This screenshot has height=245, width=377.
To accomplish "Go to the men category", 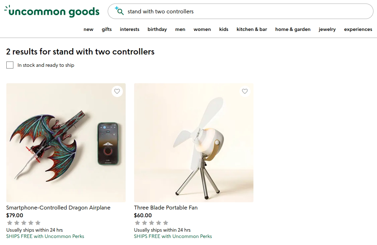I will [x=180, y=29].
